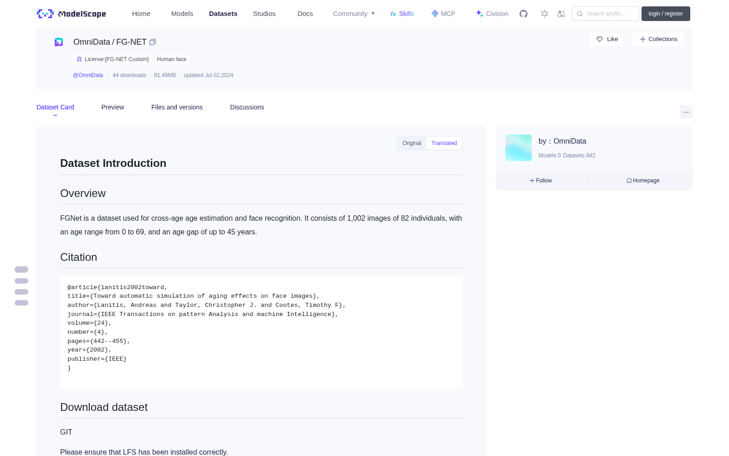Viewport: 729px width, 456px height.
Task: Open the Discussions tab
Action: click(x=247, y=107)
